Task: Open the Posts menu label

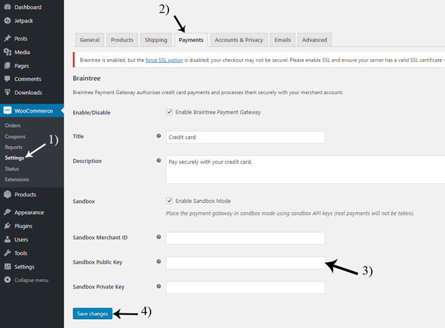Action: (x=21, y=39)
